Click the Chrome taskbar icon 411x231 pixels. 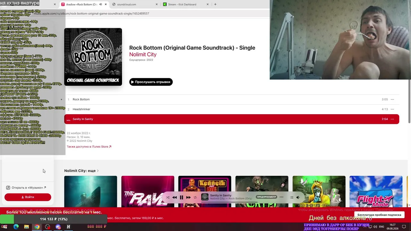(x=37, y=227)
